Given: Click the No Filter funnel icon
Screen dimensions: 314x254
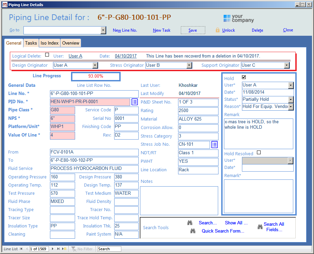Looking at the screenshot, I should pos(74,249).
